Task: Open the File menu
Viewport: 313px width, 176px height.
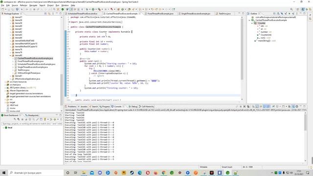Action: pyautogui.click(x=2, y=5)
